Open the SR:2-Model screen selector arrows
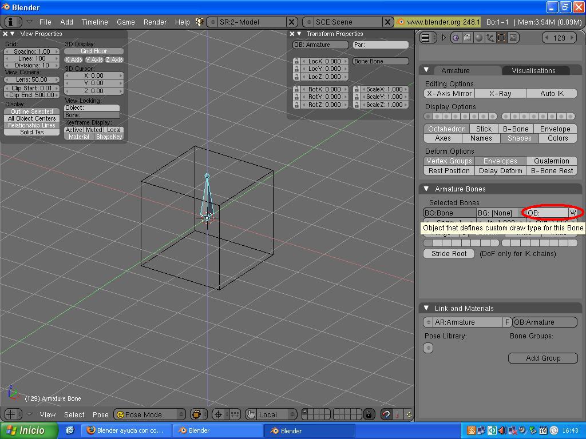Image resolution: width=586 pixels, height=439 pixels. [212, 22]
